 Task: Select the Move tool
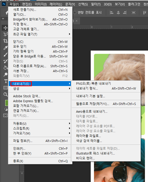(x=5, y=28)
